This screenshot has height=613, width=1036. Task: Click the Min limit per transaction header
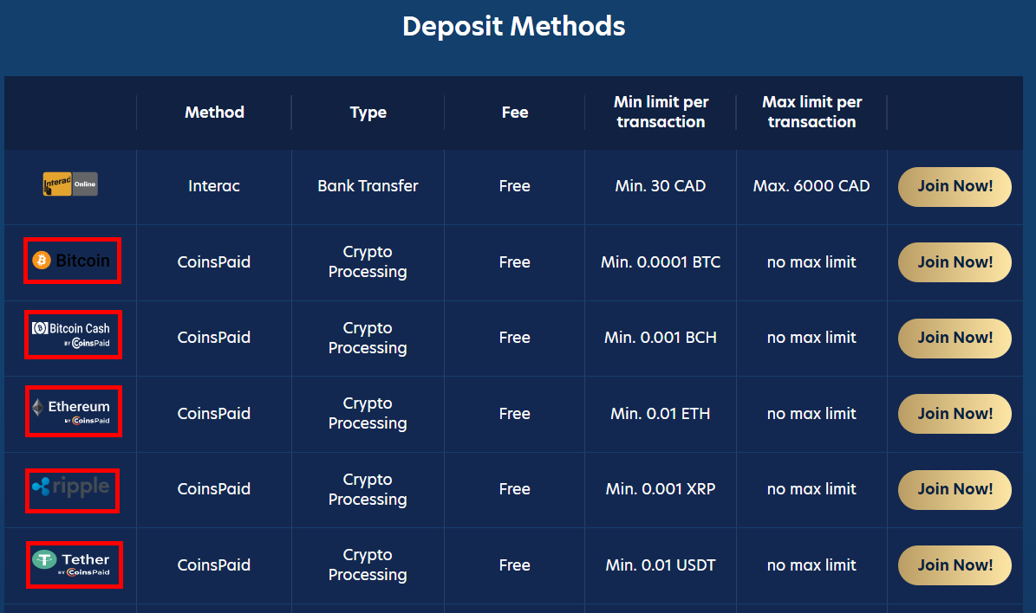click(x=661, y=113)
